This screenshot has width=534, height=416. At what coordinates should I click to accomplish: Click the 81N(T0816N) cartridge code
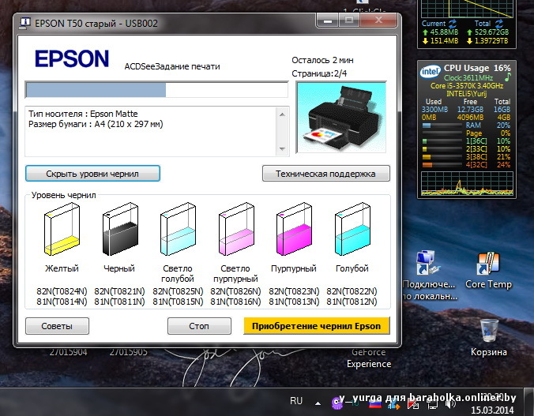[x=235, y=302]
